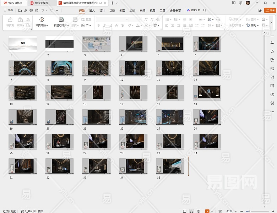This screenshot has height=213, width=277.
Task: Click the WPS AI button
Action: coord(194,11)
